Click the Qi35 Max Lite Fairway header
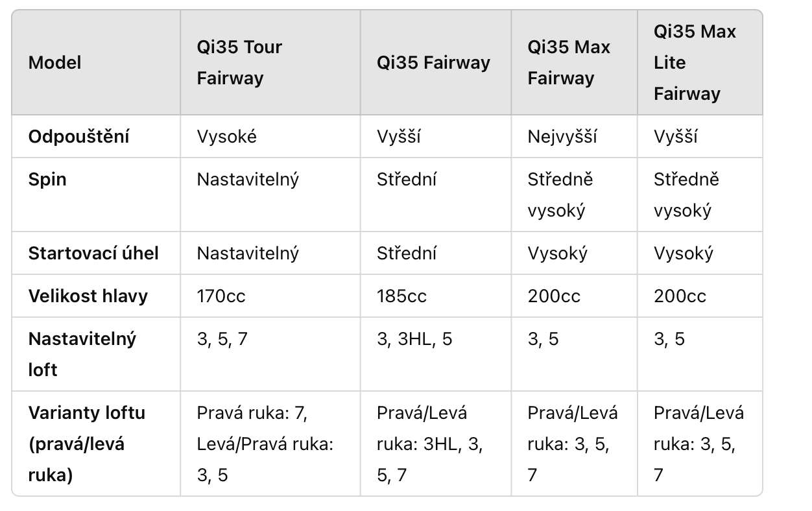This screenshot has height=511, width=812. click(695, 63)
